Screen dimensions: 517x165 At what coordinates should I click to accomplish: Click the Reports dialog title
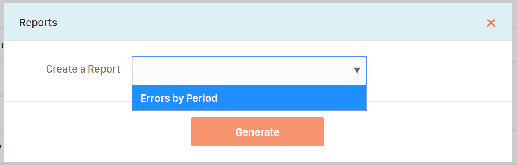click(x=38, y=23)
